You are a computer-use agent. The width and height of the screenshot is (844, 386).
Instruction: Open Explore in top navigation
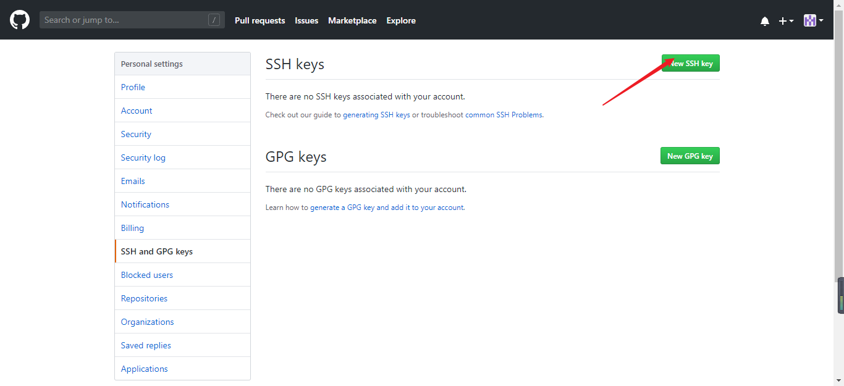point(401,20)
